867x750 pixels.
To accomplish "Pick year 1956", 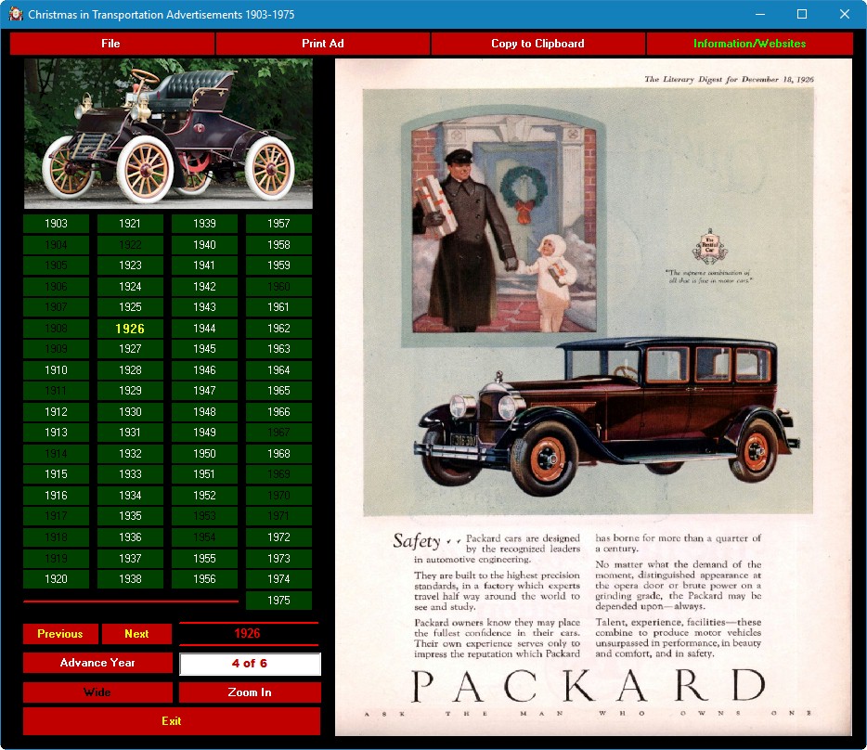I will (x=204, y=579).
